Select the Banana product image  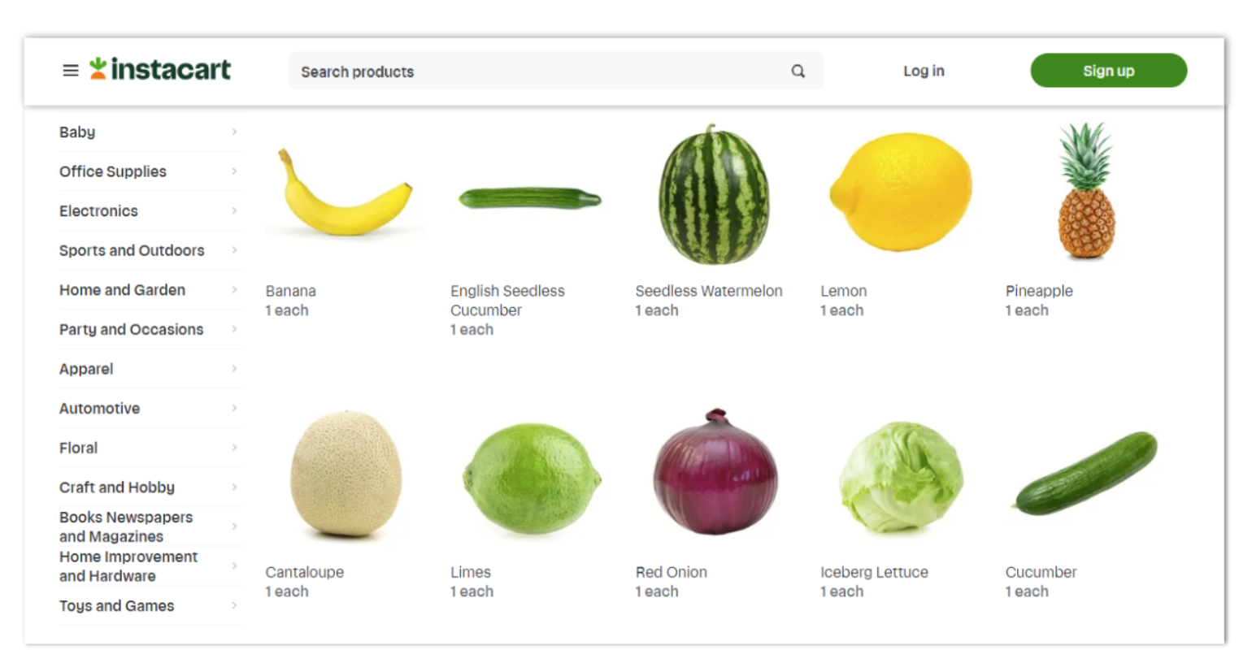345,193
